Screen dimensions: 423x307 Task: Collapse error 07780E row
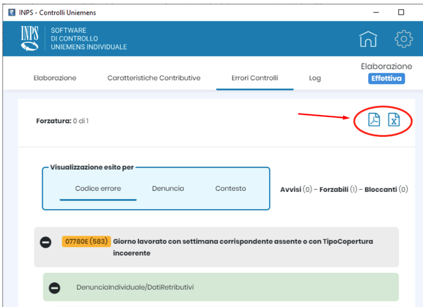pos(45,242)
